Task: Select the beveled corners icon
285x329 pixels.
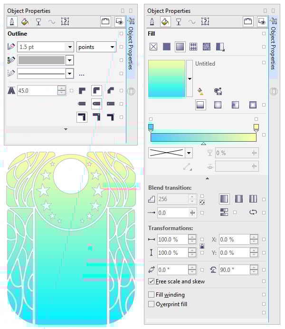Action: pyautogui.click(x=111, y=91)
